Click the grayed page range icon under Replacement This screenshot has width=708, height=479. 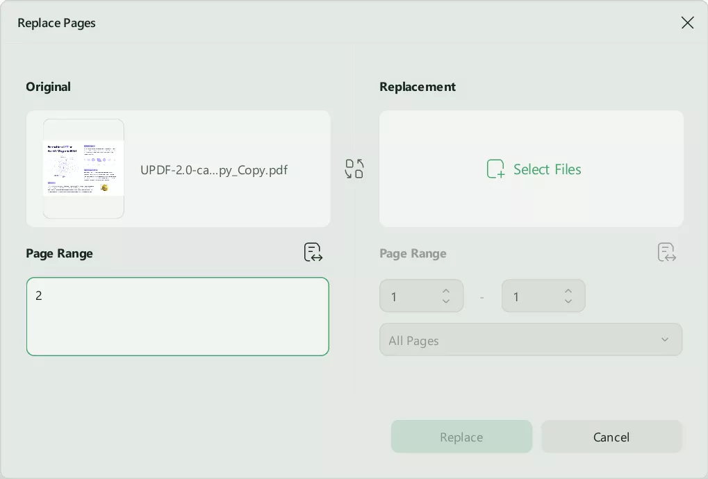pyautogui.click(x=666, y=252)
